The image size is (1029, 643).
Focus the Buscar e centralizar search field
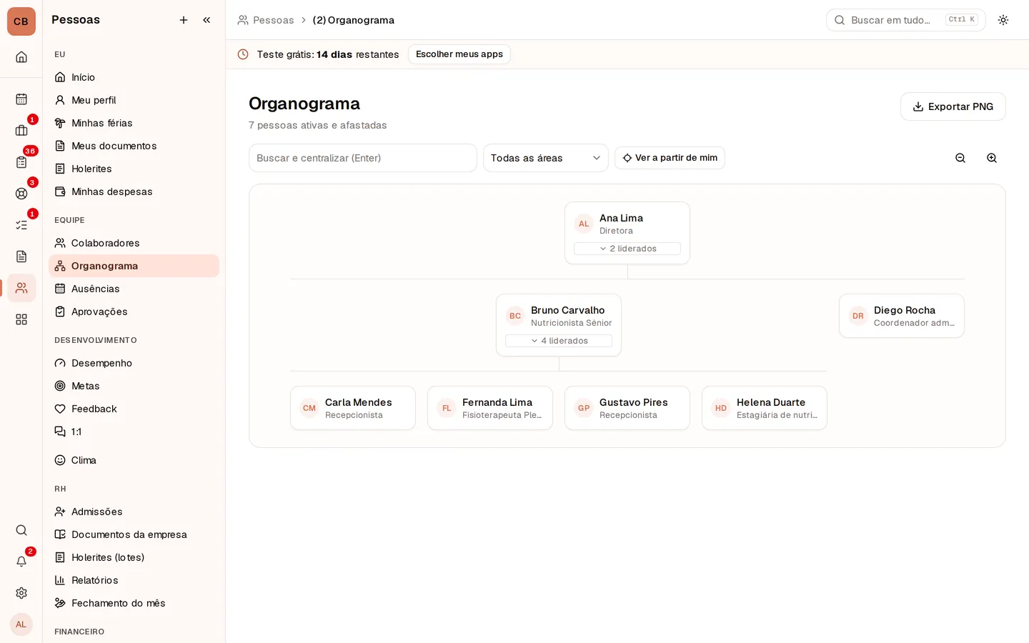(363, 158)
